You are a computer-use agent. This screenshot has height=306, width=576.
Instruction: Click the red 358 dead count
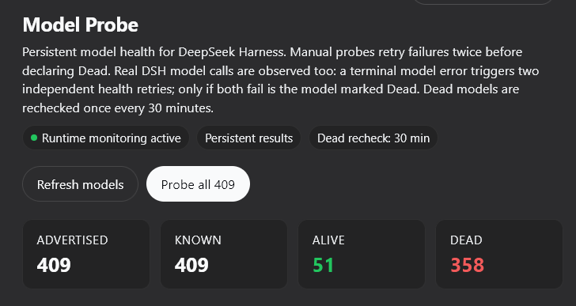pos(468,265)
